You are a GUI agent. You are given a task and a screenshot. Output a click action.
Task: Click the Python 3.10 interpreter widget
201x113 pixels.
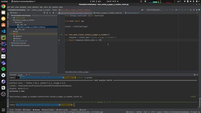[177, 112]
